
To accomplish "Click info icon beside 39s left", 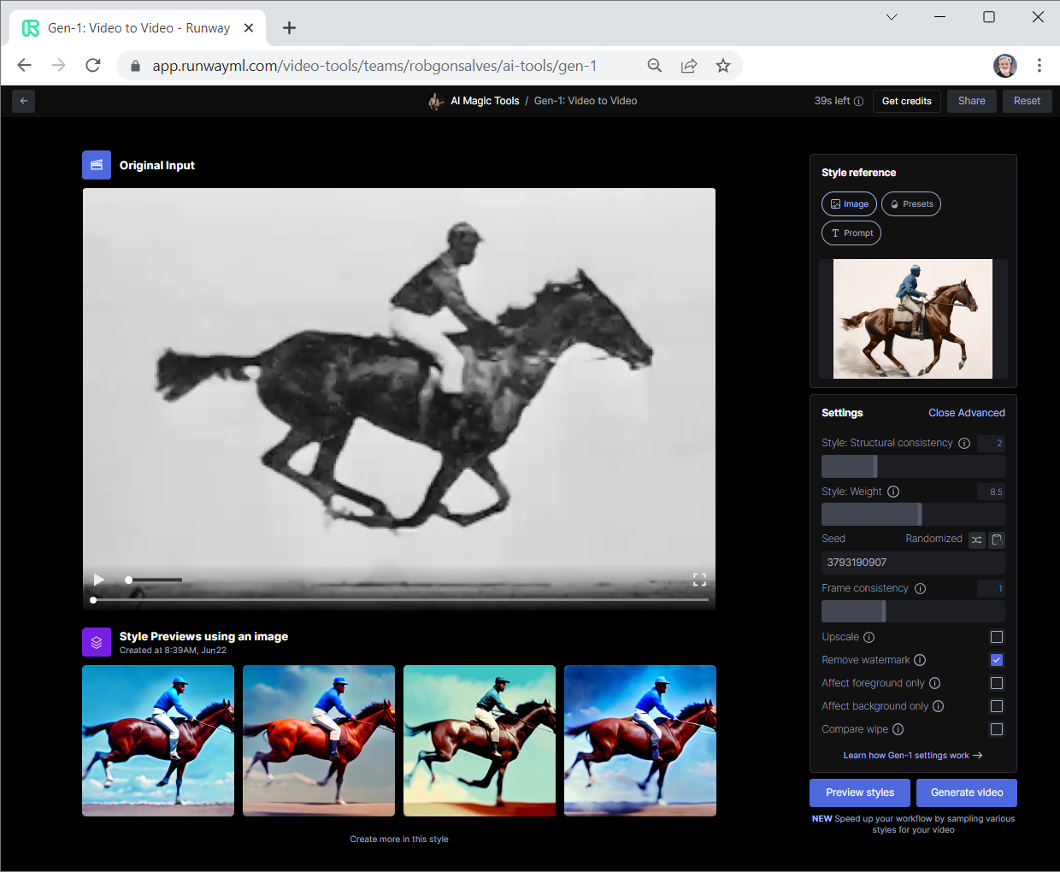I will [858, 101].
